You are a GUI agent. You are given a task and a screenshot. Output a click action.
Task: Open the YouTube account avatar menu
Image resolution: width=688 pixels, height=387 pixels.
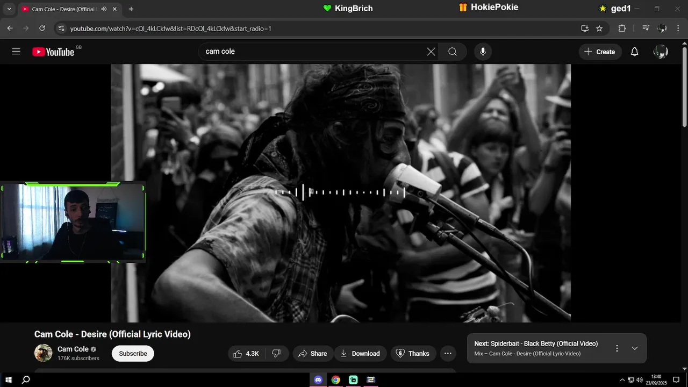tap(661, 52)
